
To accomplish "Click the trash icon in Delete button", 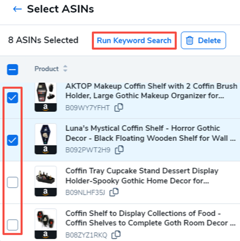I will pos(190,40).
